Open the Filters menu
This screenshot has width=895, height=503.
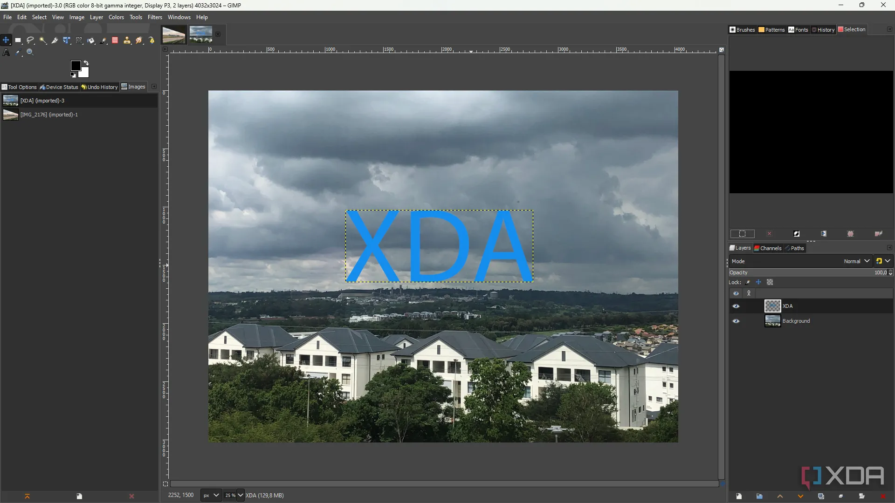(x=155, y=17)
